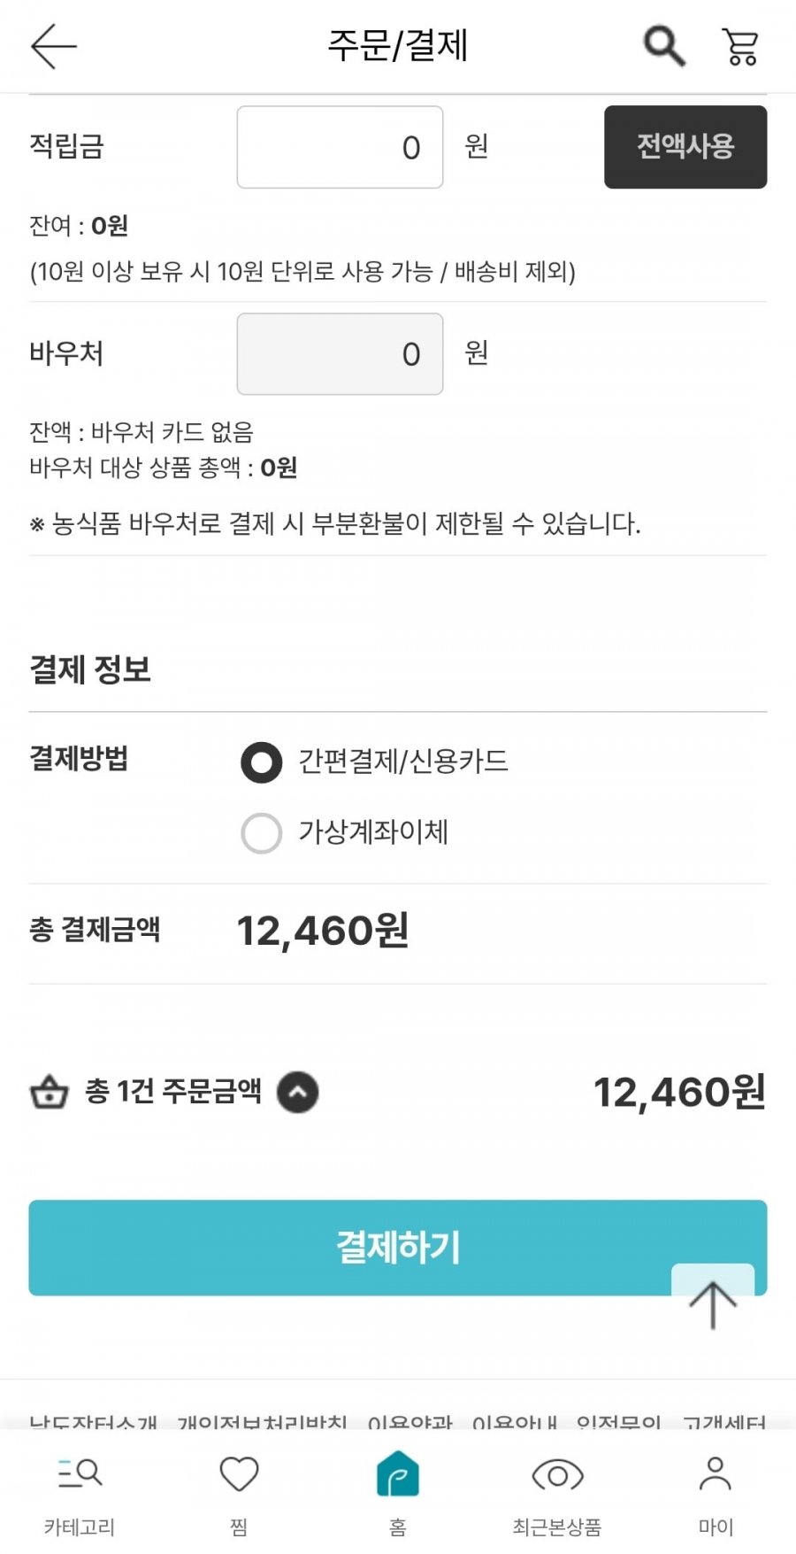Tap the back arrow icon
796x1554 pixels.
click(54, 46)
